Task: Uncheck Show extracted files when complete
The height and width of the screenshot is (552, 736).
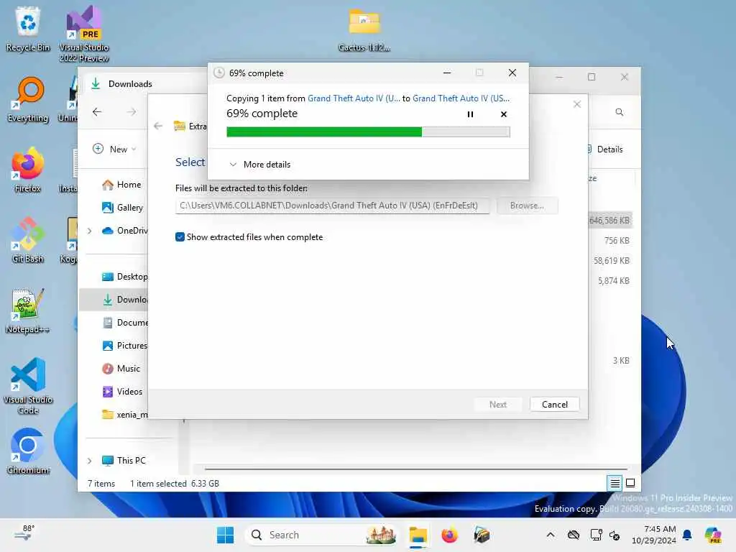Action: click(x=180, y=237)
